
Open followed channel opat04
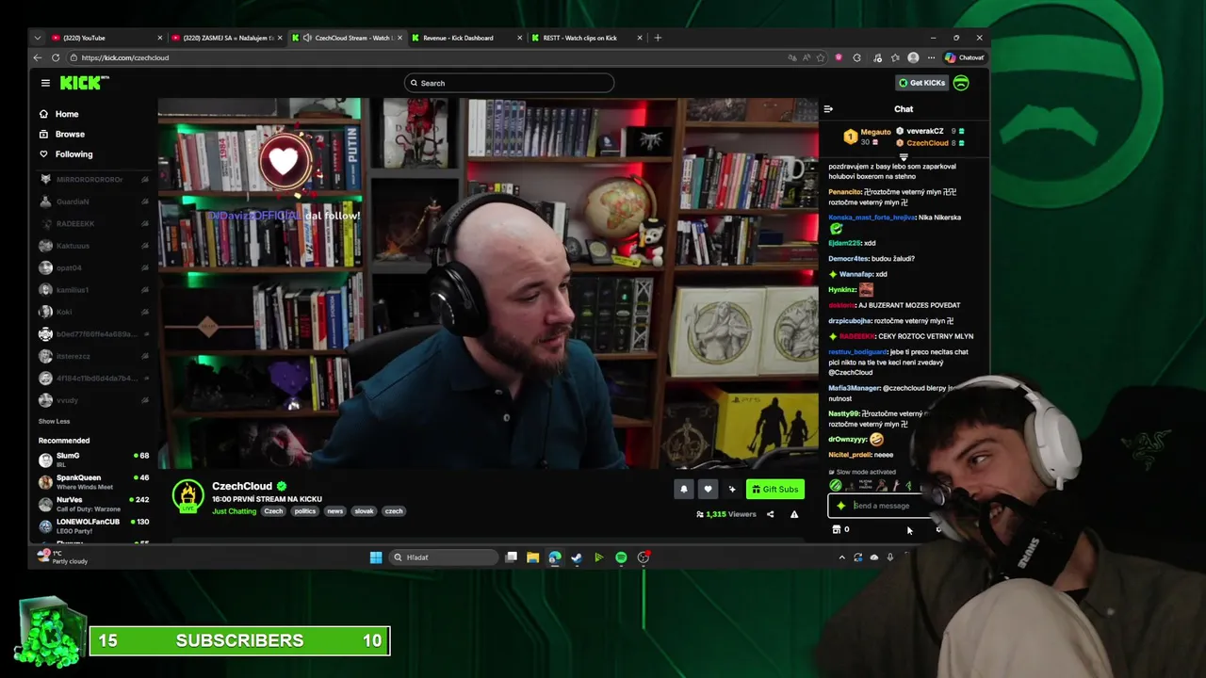[93, 267]
